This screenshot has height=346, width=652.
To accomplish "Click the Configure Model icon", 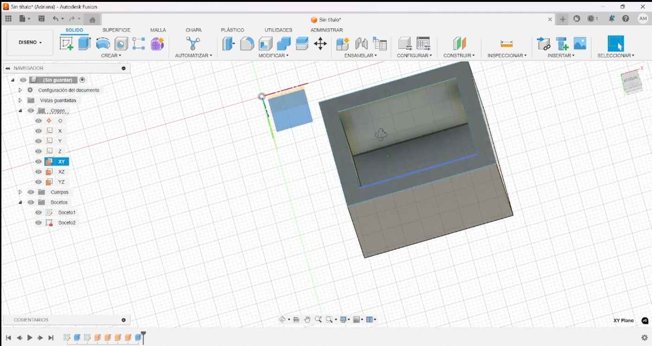I will click(405, 44).
